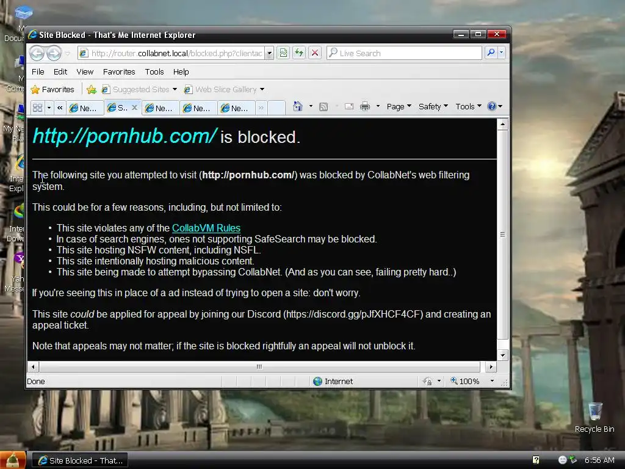Open the Tools command bar menu
The height and width of the screenshot is (469, 625).
click(x=468, y=106)
